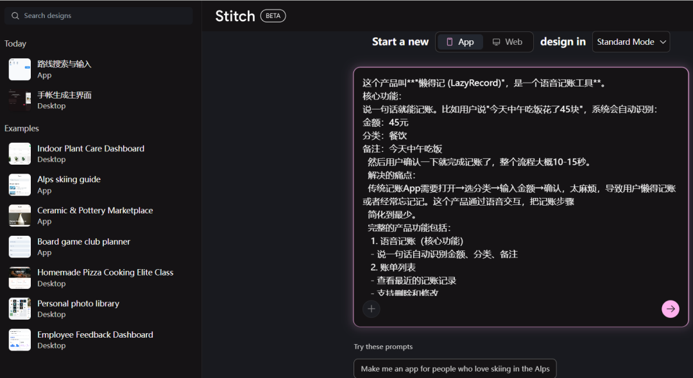Open the Standard Mode dropdown
This screenshot has height=378, width=693.
point(631,42)
